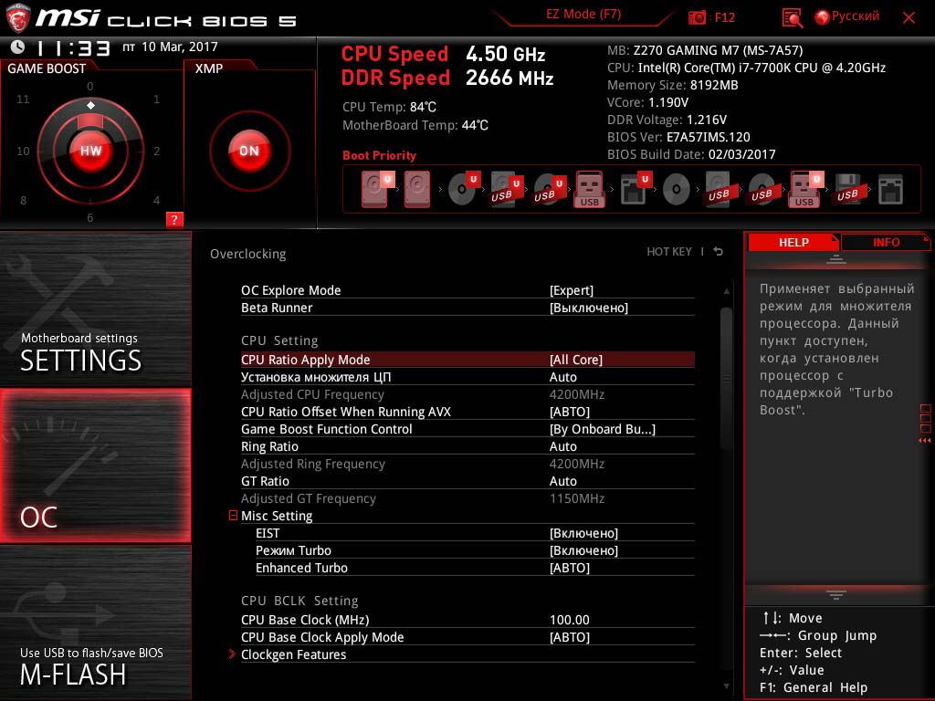935x701 pixels.
Task: Open the OC overclocking section
Action: click(95, 466)
